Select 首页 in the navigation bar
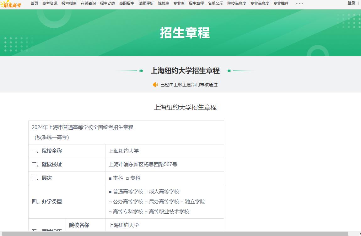The height and width of the screenshot is (236, 361). (x=34, y=3)
